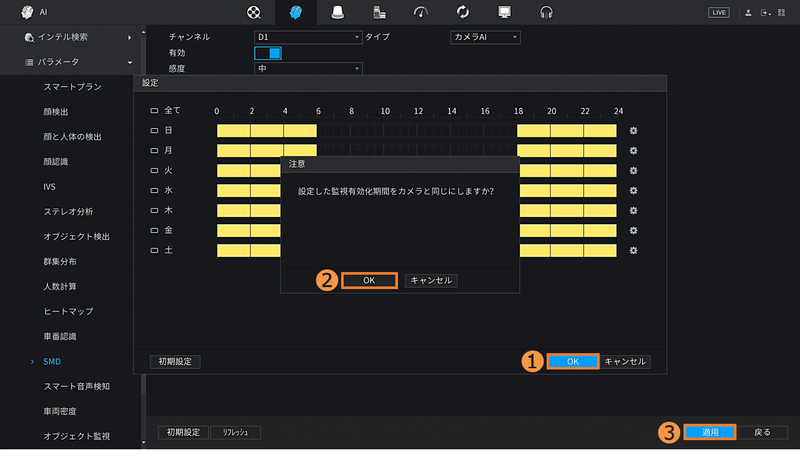Click the 適用 apply button
The image size is (800, 465).
click(x=710, y=432)
